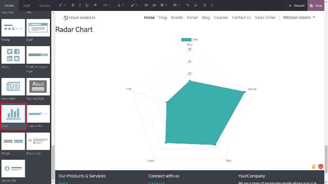This screenshot has width=328, height=184.
Task: Toggle italic formatting
Action: pyautogui.click(x=80, y=5)
